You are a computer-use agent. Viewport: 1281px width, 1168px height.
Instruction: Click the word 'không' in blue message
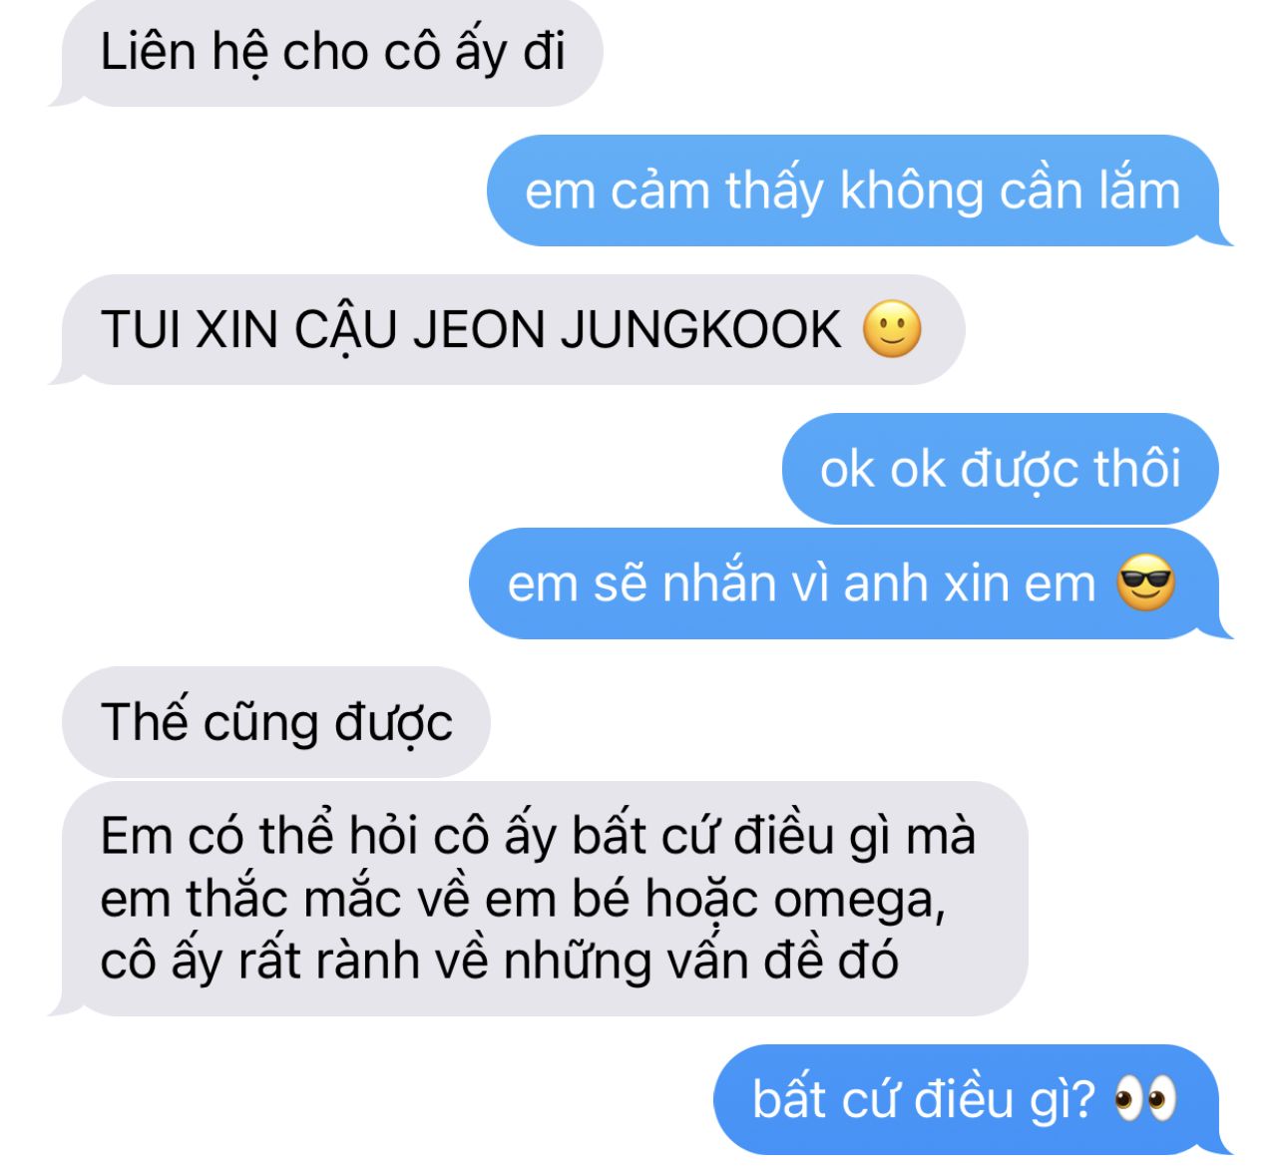913,192
